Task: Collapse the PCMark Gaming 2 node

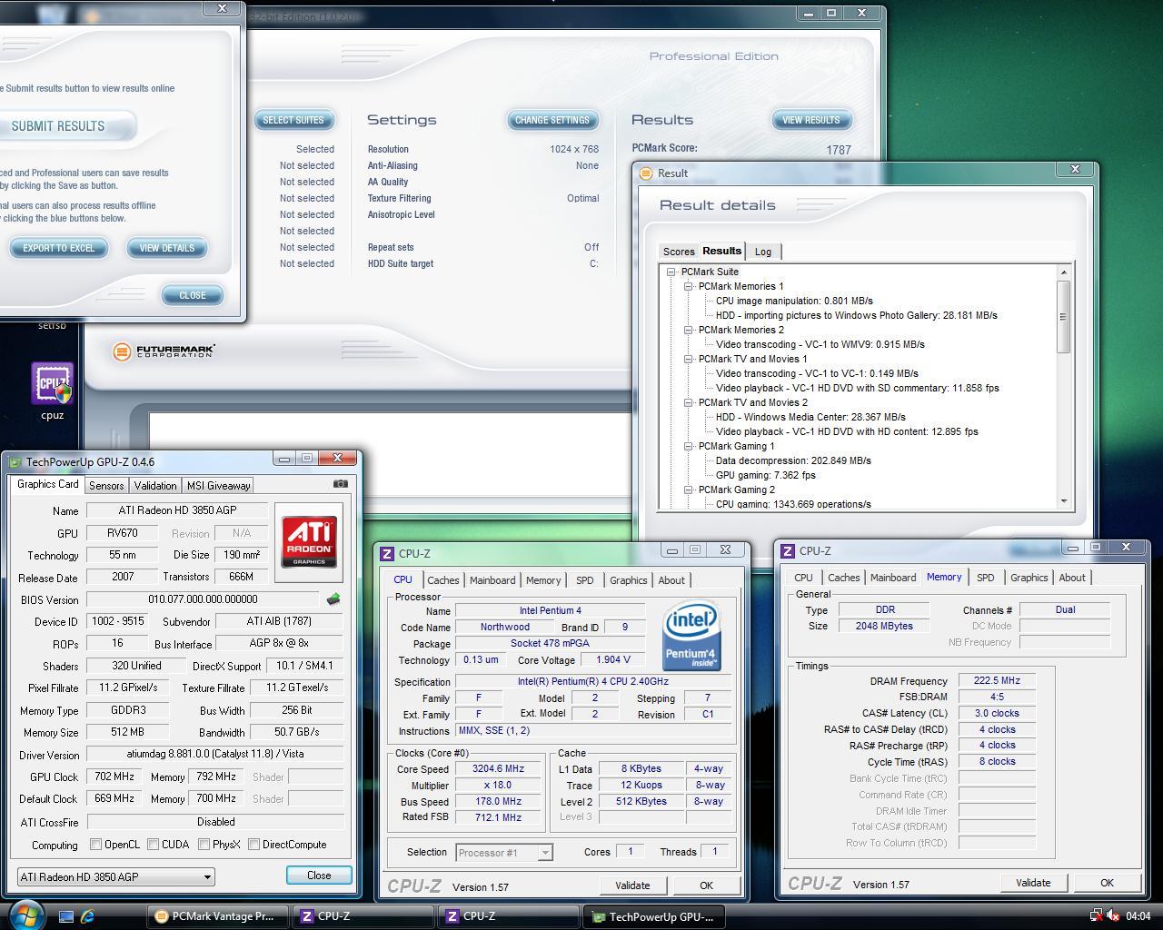Action: click(689, 490)
